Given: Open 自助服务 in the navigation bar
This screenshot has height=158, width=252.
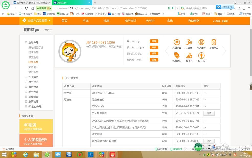Looking at the screenshot, I should coord(194,21).
